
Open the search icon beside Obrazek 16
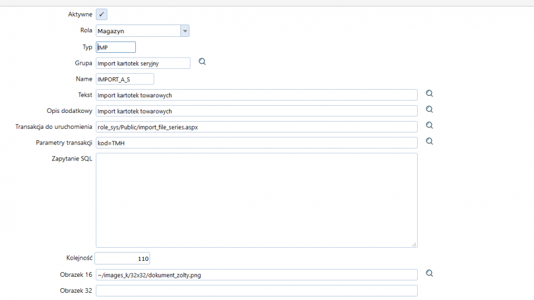pos(430,273)
